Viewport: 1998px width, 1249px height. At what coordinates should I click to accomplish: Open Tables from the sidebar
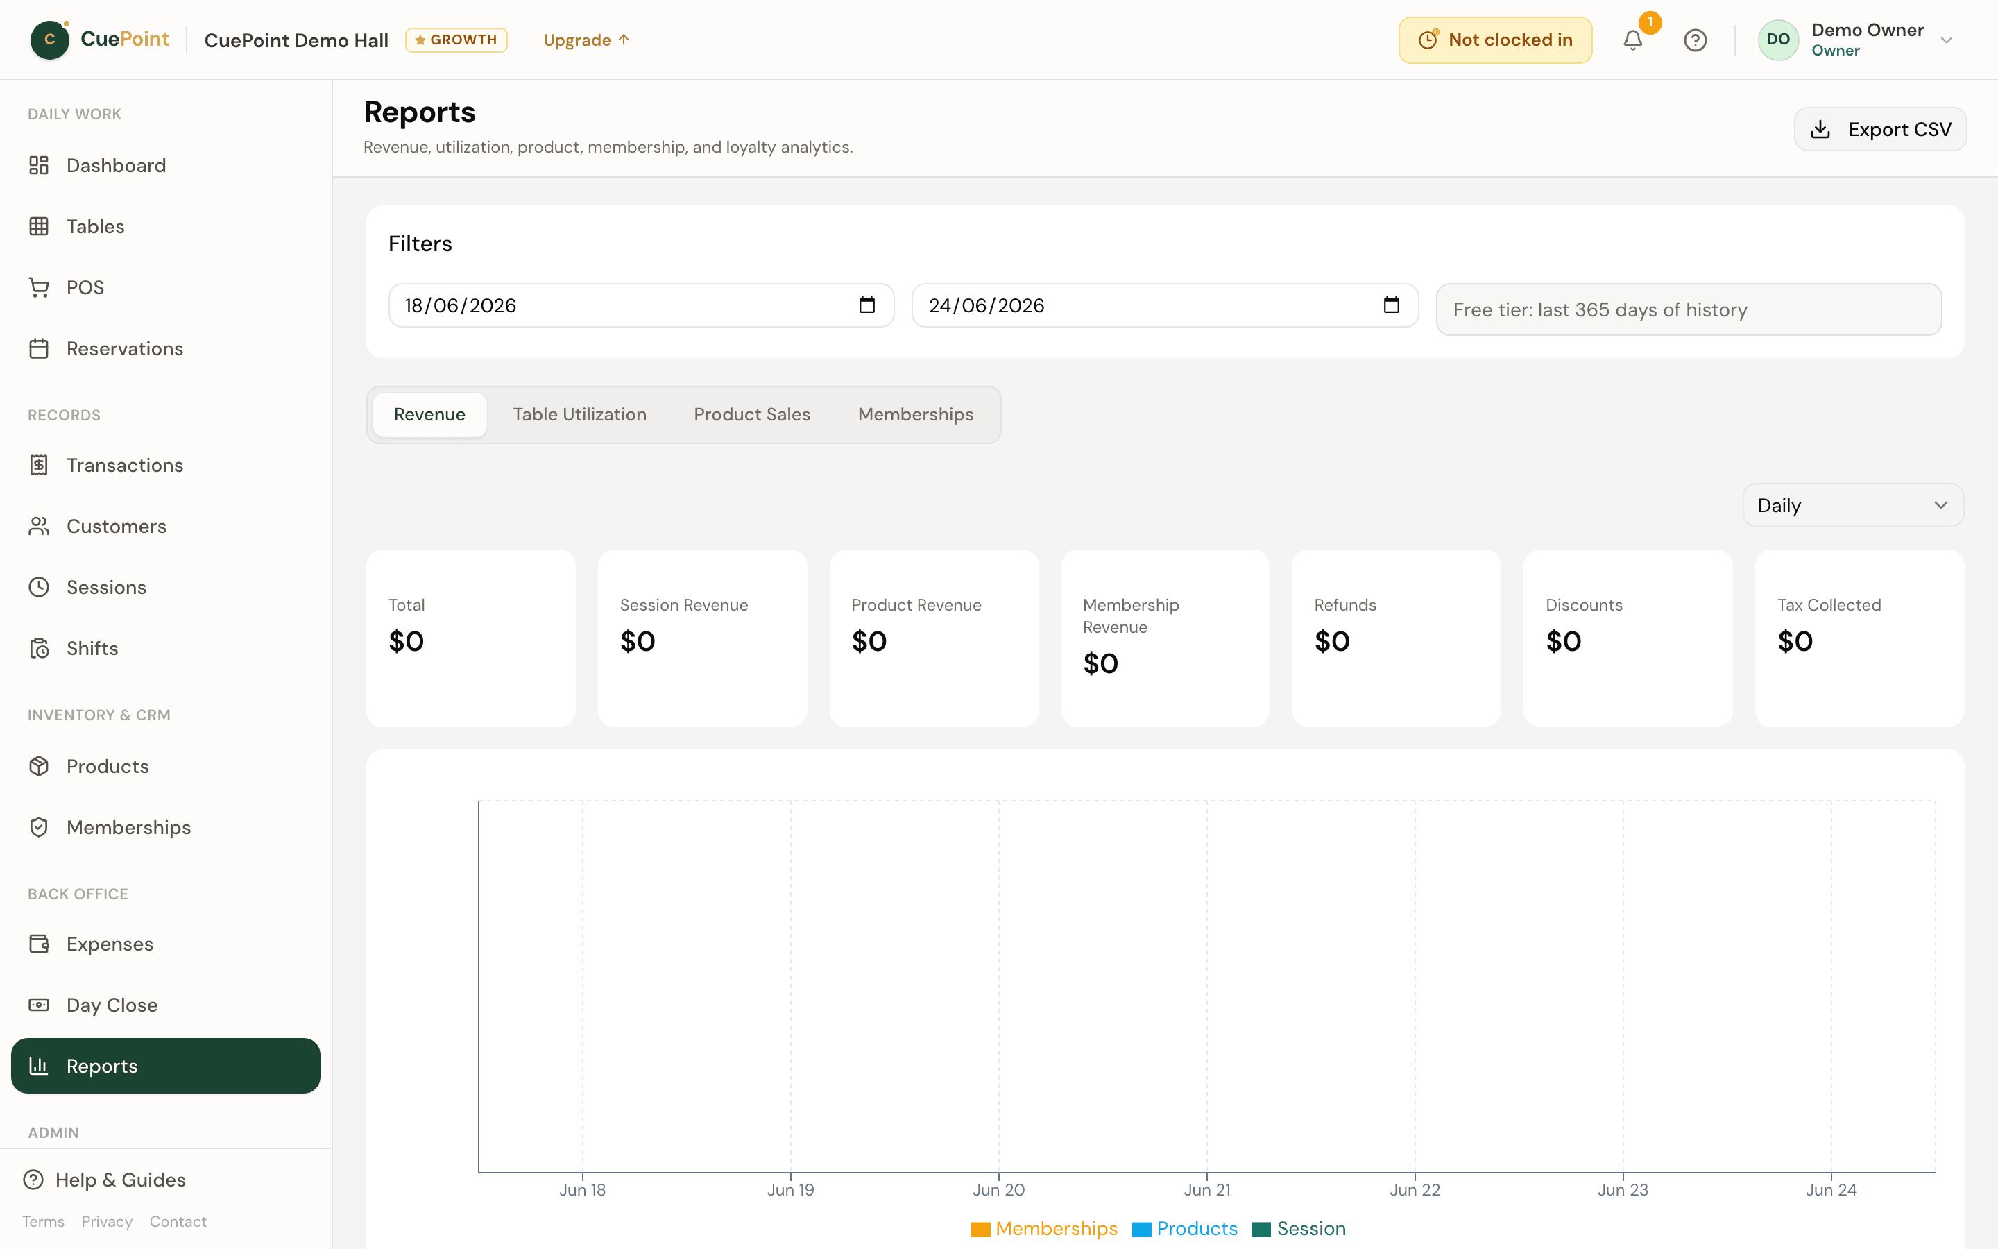pos(165,226)
